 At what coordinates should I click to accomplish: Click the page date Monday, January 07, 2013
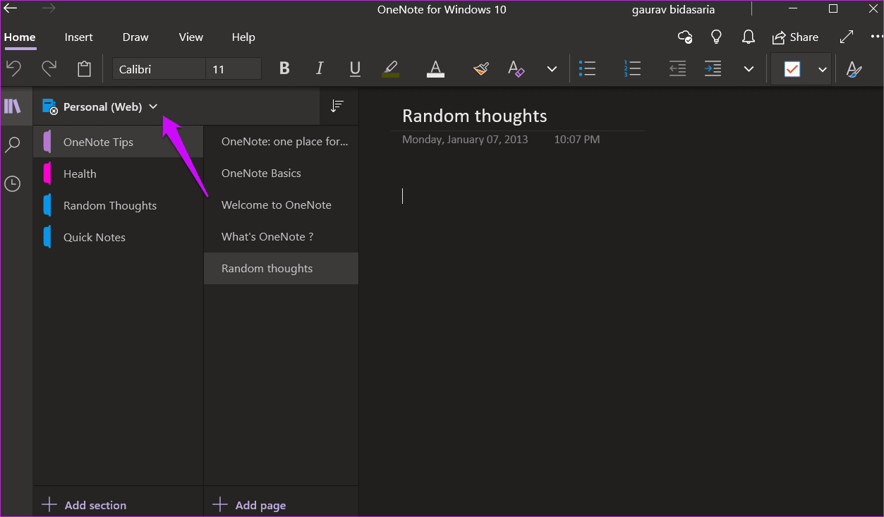coord(465,140)
